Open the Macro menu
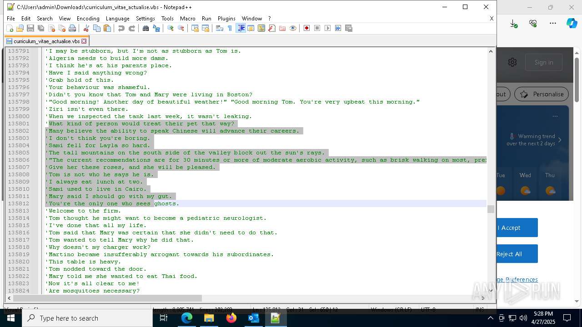The height and width of the screenshot is (327, 582). (x=187, y=19)
